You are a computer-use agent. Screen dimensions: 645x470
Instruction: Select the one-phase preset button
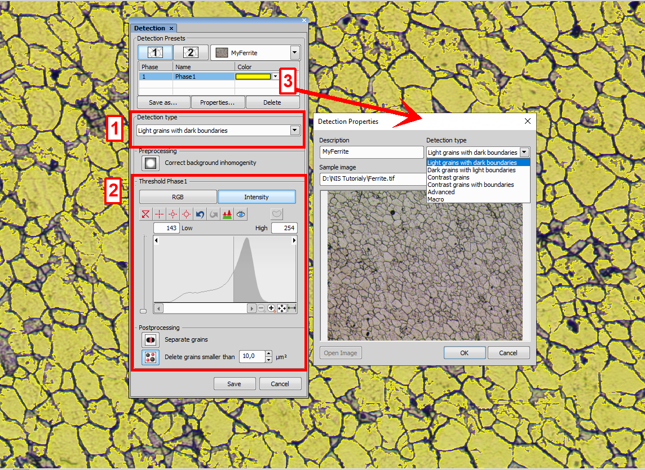[155, 52]
